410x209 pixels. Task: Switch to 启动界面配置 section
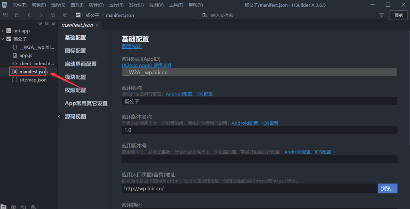pos(81,64)
